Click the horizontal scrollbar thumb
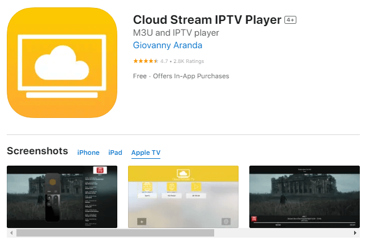This screenshot has height=249, width=370. coord(115,233)
